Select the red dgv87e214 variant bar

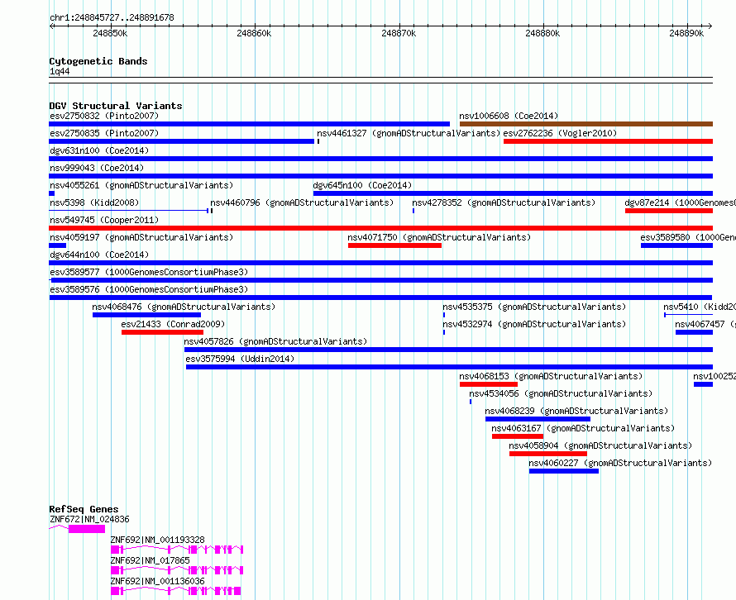669,211
